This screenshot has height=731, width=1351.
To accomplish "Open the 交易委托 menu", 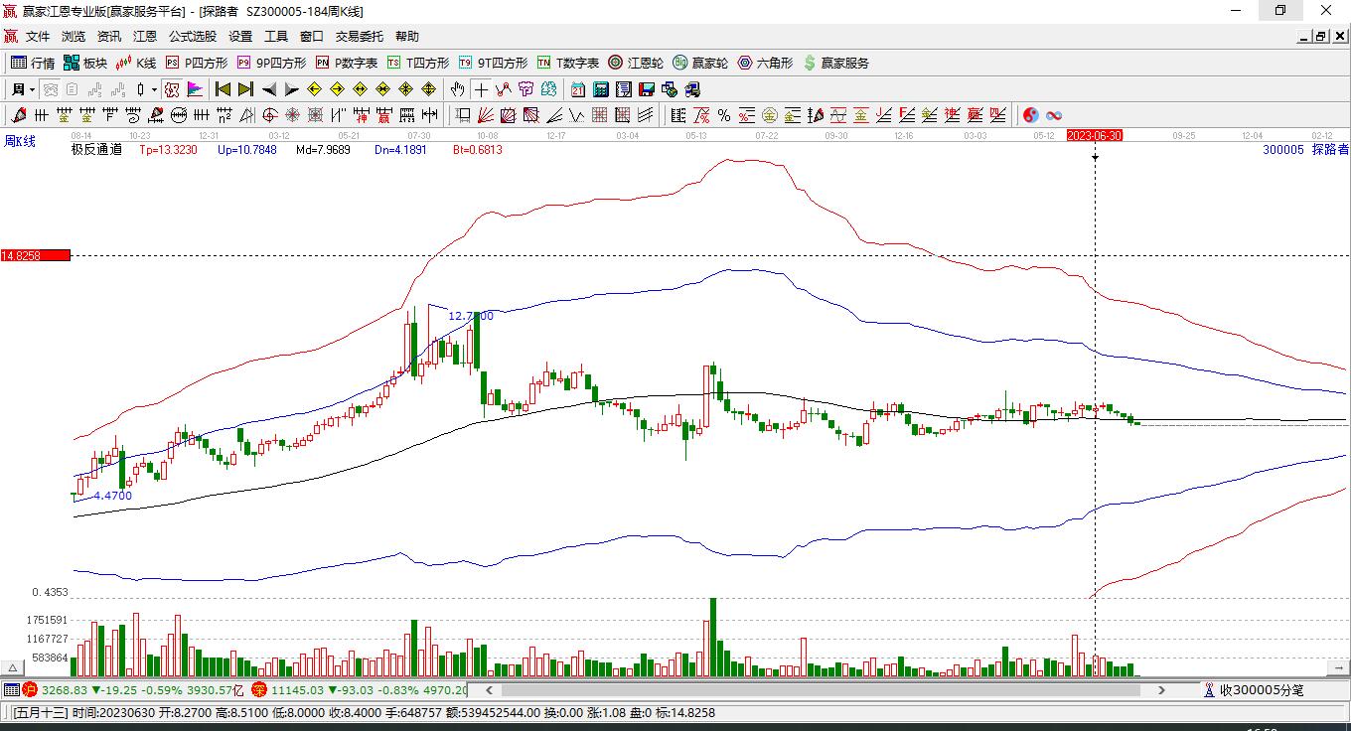I will [360, 37].
